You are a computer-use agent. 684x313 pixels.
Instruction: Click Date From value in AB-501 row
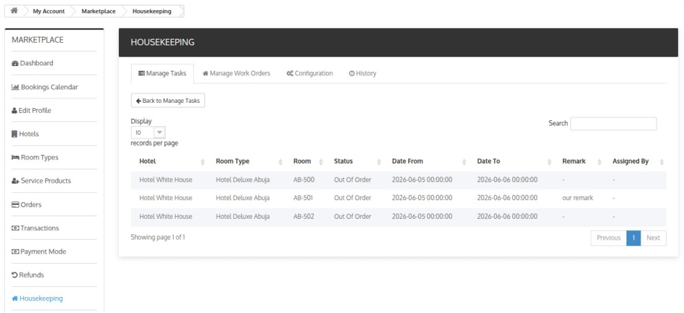pos(422,198)
